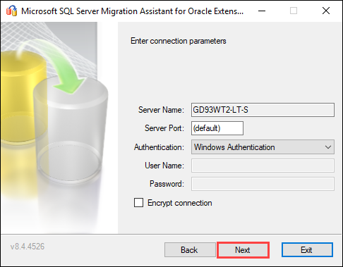Click the 'Authentication:' label

(159, 147)
